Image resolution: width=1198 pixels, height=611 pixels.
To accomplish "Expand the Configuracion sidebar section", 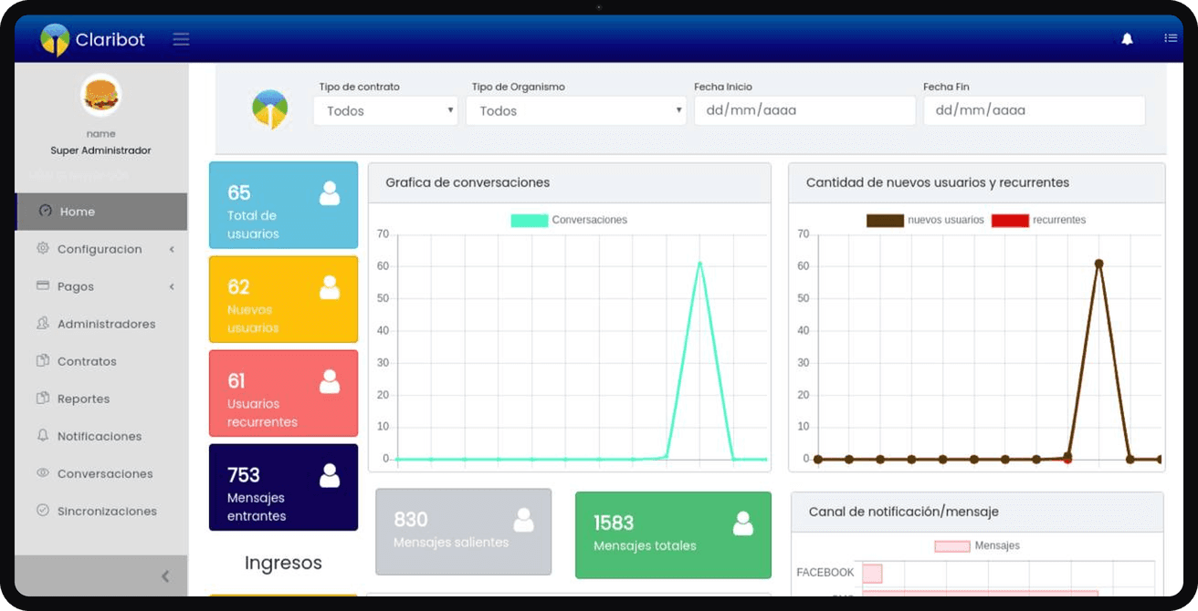I will (100, 249).
